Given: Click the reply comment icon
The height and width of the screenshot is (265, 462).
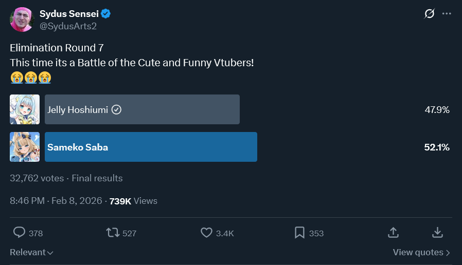Looking at the screenshot, I should (20, 233).
